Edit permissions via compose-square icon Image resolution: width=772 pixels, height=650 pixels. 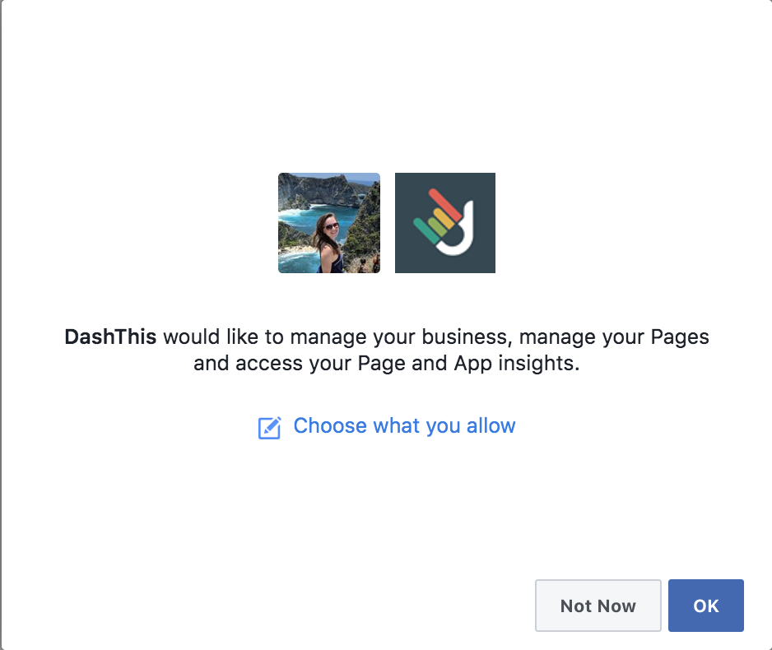coord(269,428)
